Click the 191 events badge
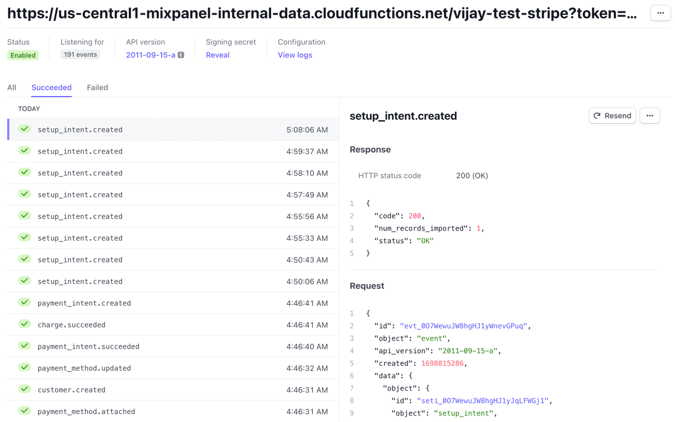Screen dimensions: 675x422 point(80,55)
